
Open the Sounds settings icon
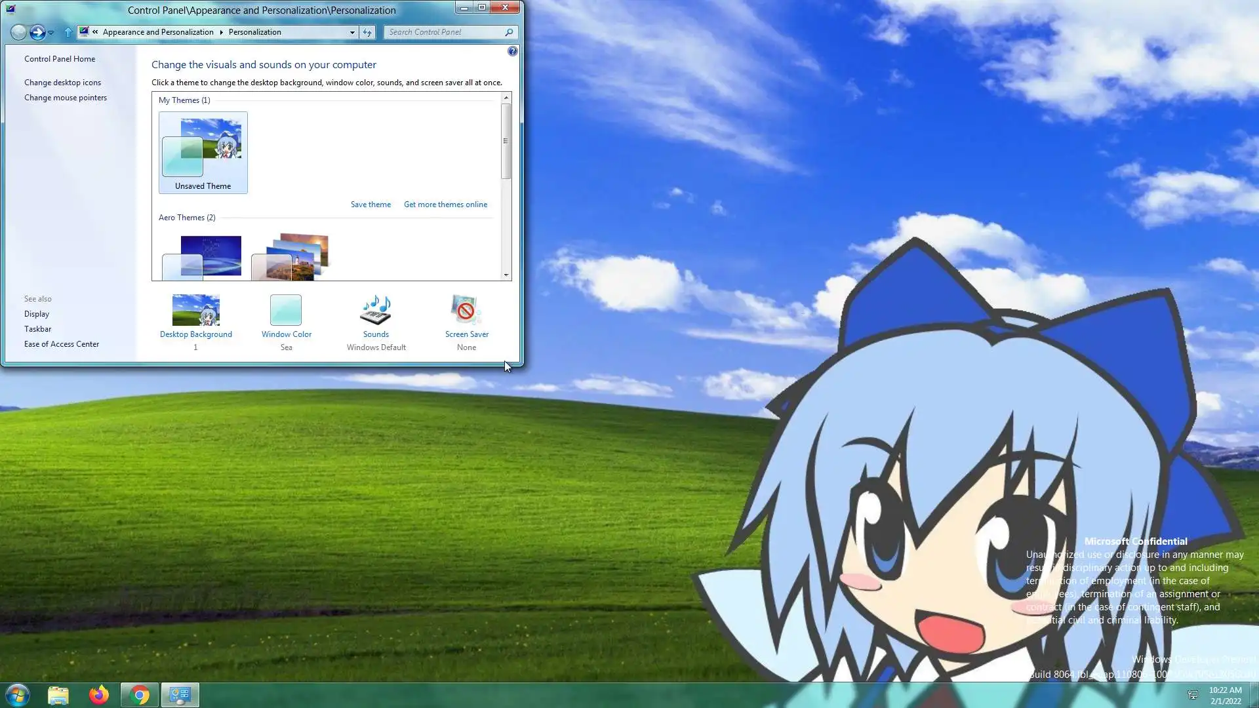coord(376,310)
